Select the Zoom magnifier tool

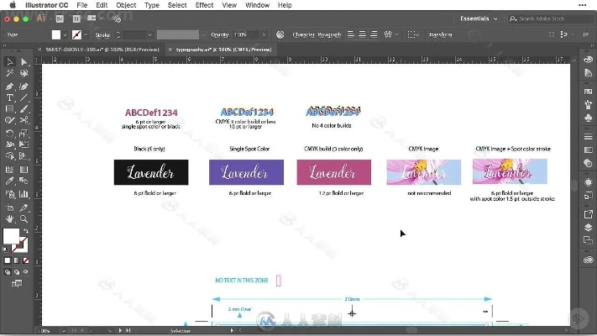(x=24, y=218)
